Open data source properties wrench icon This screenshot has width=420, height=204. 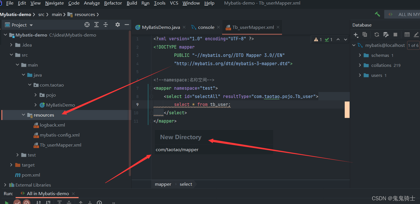(386, 35)
